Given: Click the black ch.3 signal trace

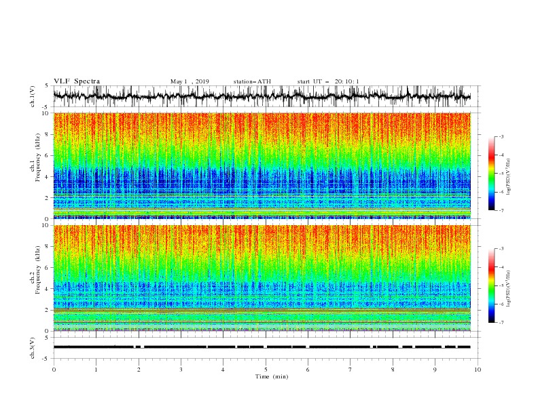Looking at the screenshot, I should 262,347.
